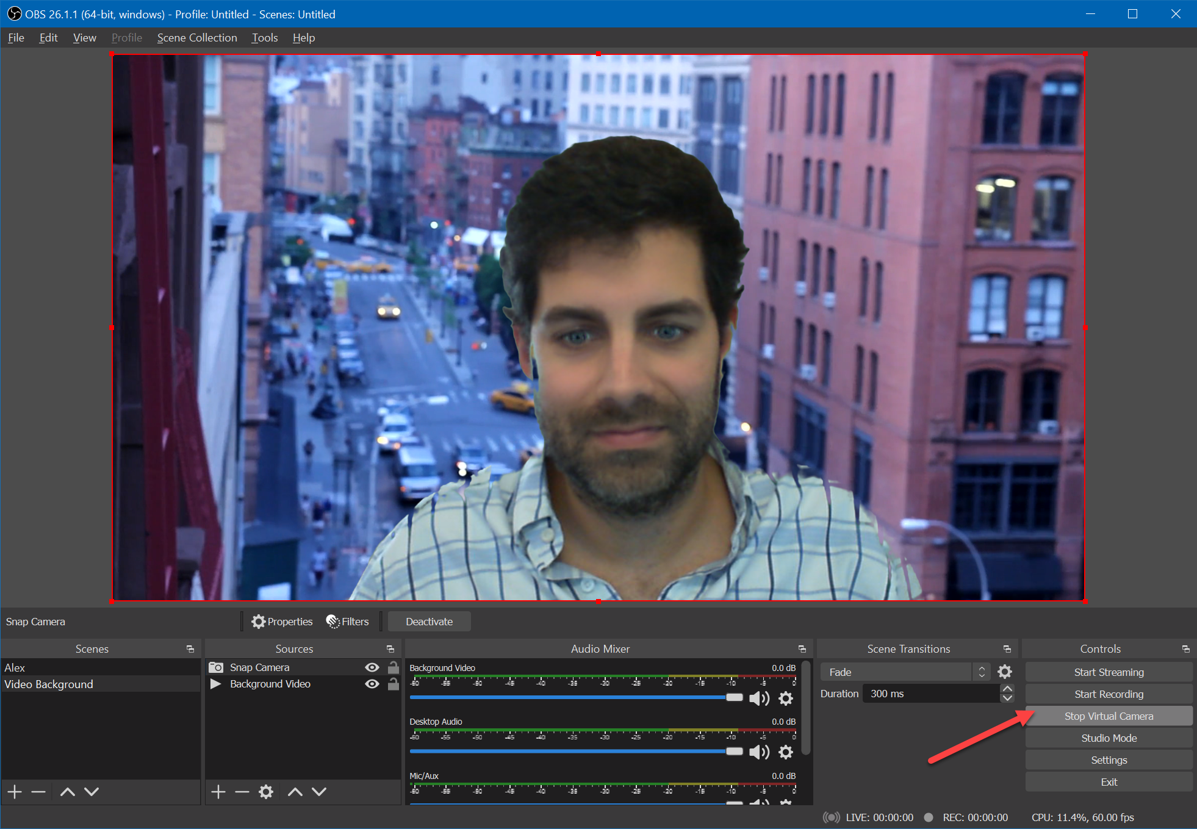Open transition properties gear next to Fade
1197x829 pixels.
tap(1004, 672)
